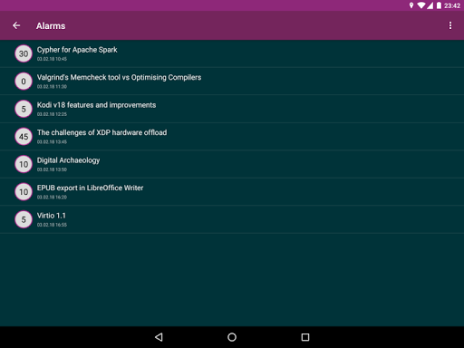Viewport: 464px width, 348px height.
Task: Open Kodi v18 features and improvements alarm
Action: pyautogui.click(x=232, y=109)
